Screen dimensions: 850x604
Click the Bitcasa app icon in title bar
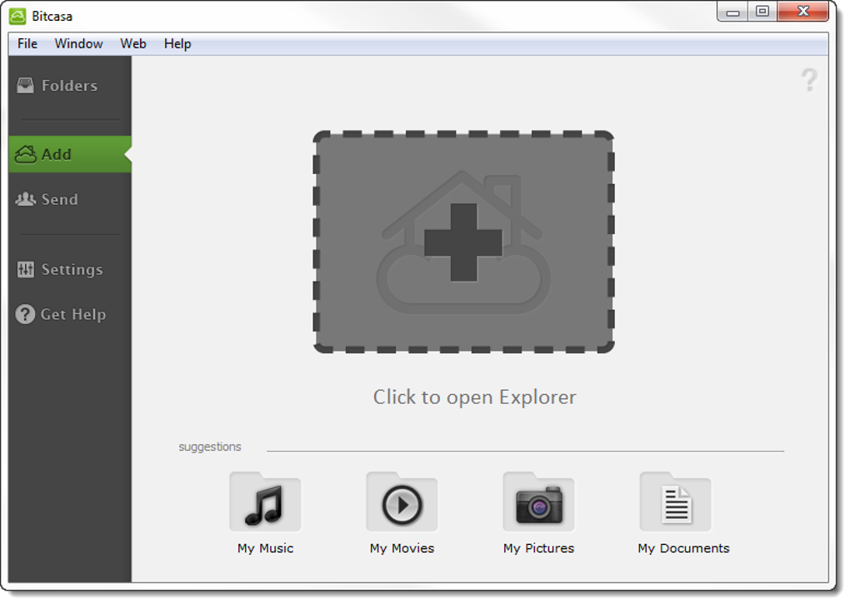(17, 17)
